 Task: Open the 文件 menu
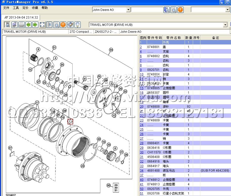6,8
